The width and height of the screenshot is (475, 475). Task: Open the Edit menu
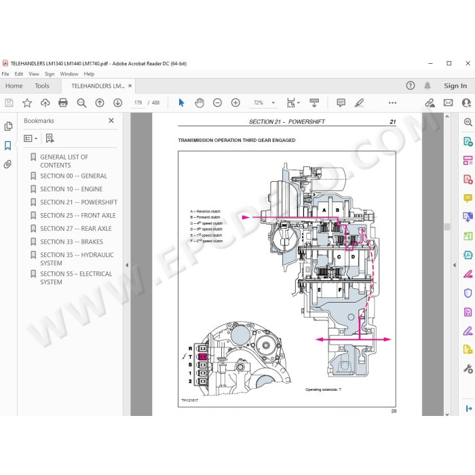19,74
